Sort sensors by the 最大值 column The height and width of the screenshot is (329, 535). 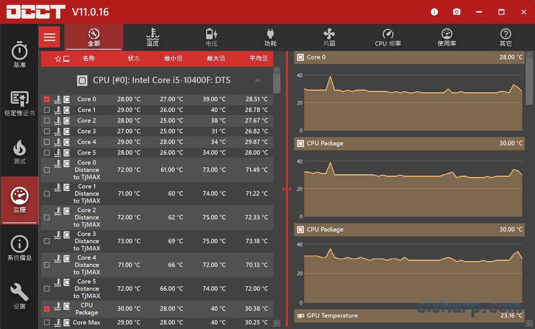pos(216,59)
